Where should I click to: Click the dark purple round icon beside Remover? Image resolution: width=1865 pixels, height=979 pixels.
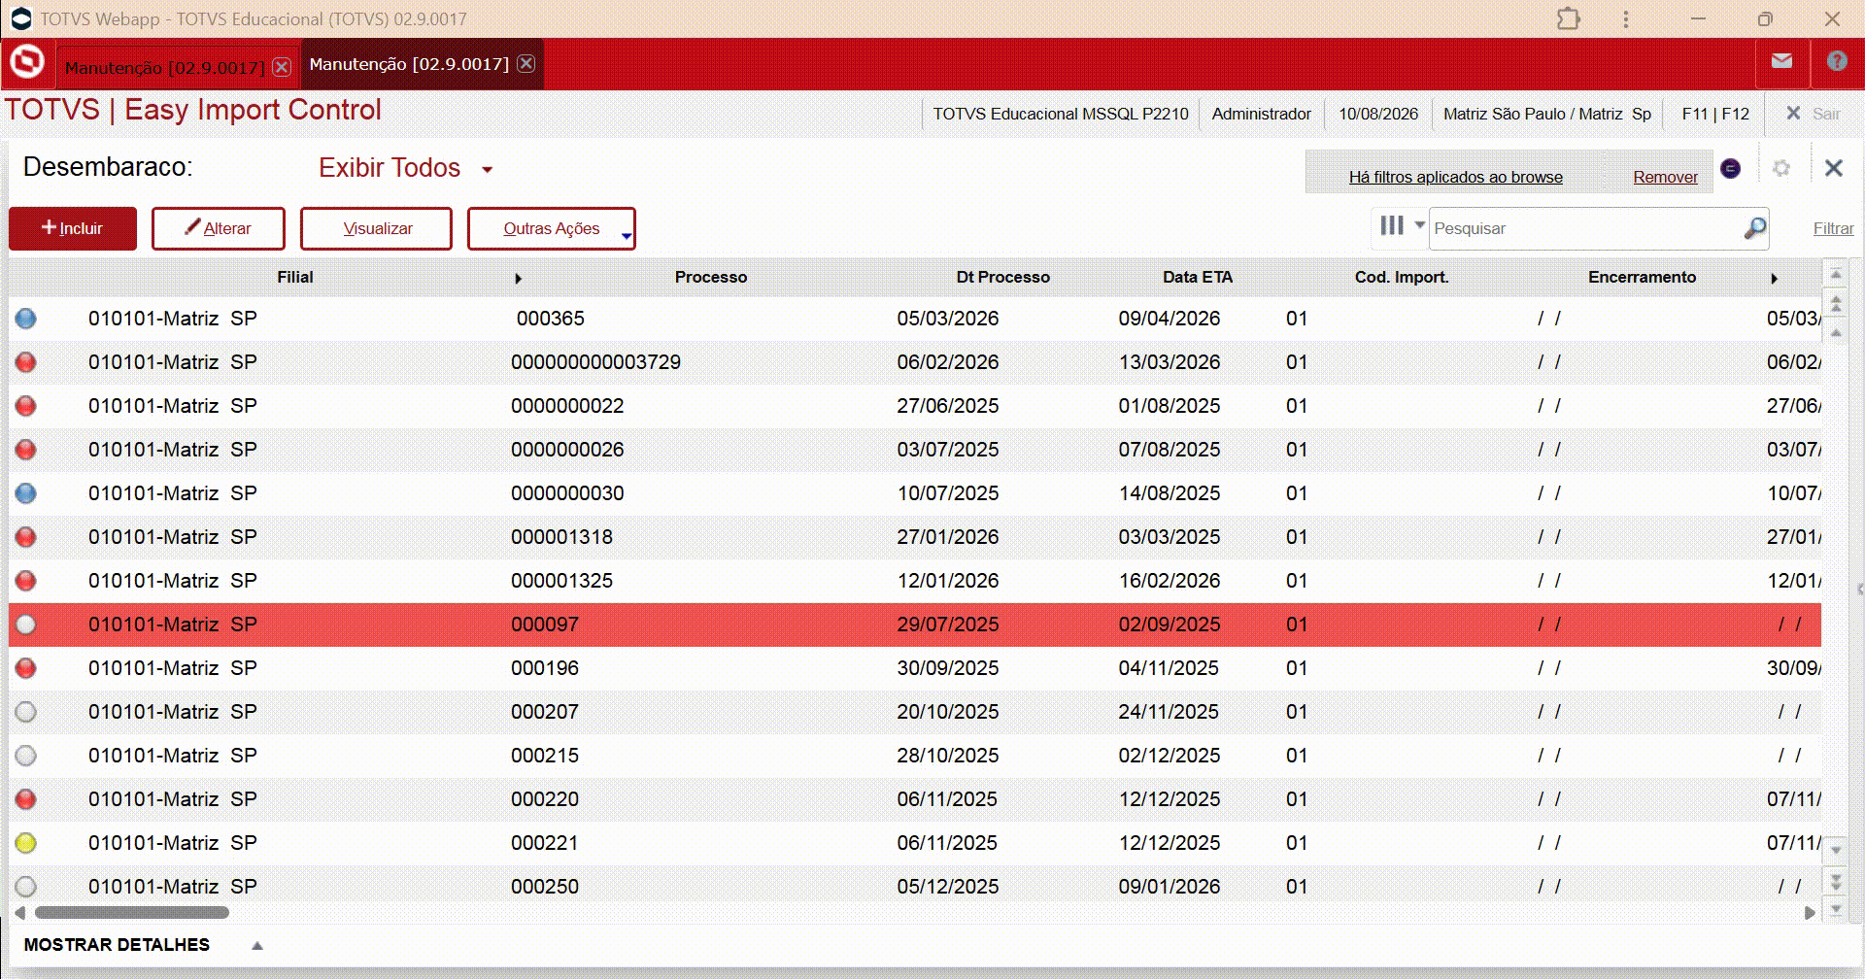(1730, 168)
